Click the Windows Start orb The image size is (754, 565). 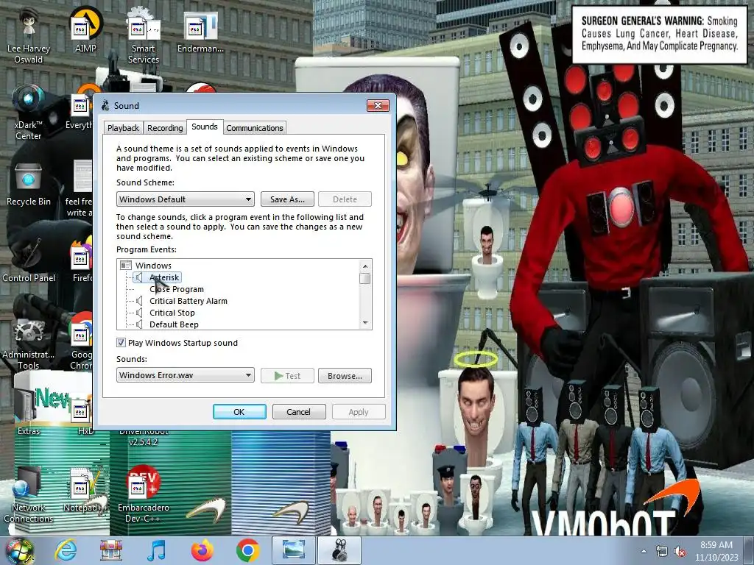pos(20,550)
